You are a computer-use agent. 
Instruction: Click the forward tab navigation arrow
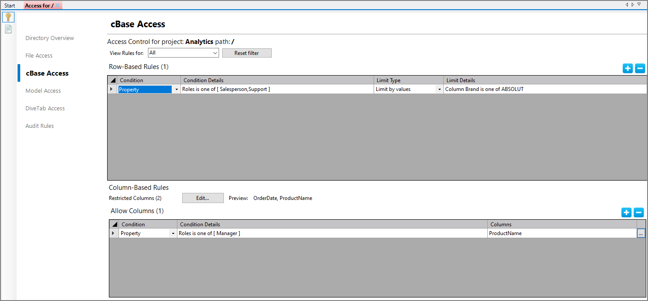tap(633, 4)
